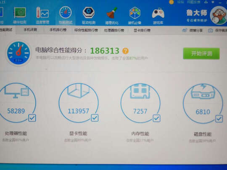Click 保存截屏 save screenshot button
This screenshot has height=170, width=227.
217,31
